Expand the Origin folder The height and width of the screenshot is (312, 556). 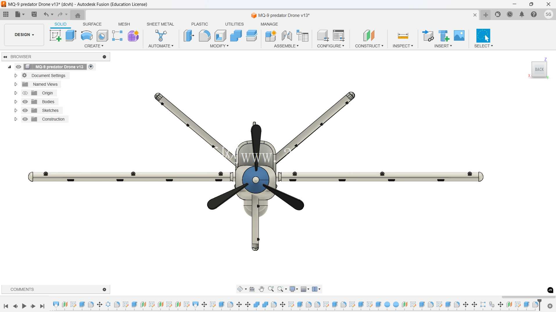16,93
